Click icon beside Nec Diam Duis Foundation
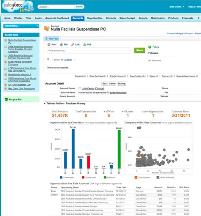 pyautogui.click(x=6, y=89)
